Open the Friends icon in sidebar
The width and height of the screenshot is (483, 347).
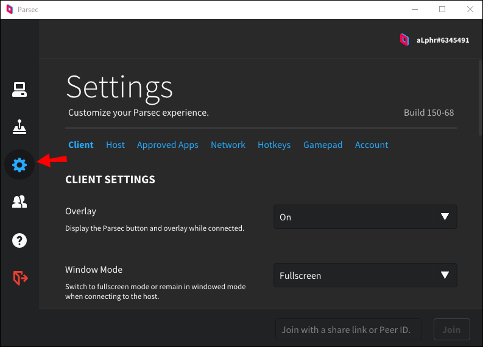19,203
